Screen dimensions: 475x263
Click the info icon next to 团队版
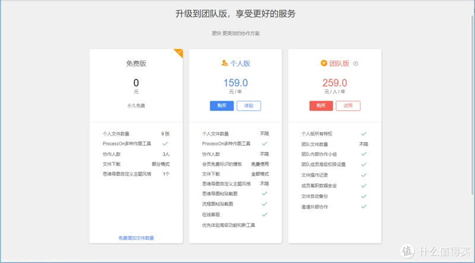[x=356, y=63]
